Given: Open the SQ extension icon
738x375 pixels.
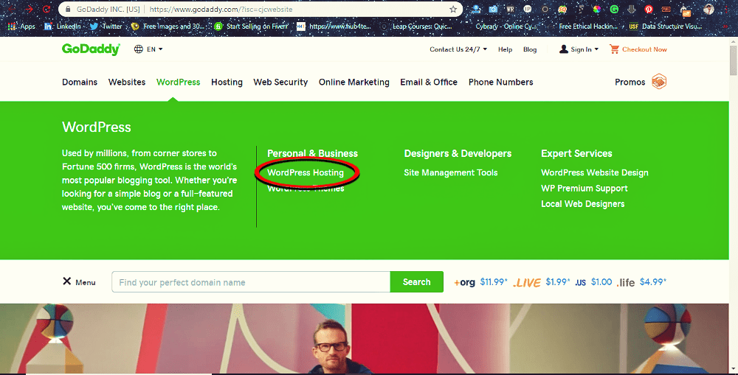Looking at the screenshot, I should (x=562, y=9).
